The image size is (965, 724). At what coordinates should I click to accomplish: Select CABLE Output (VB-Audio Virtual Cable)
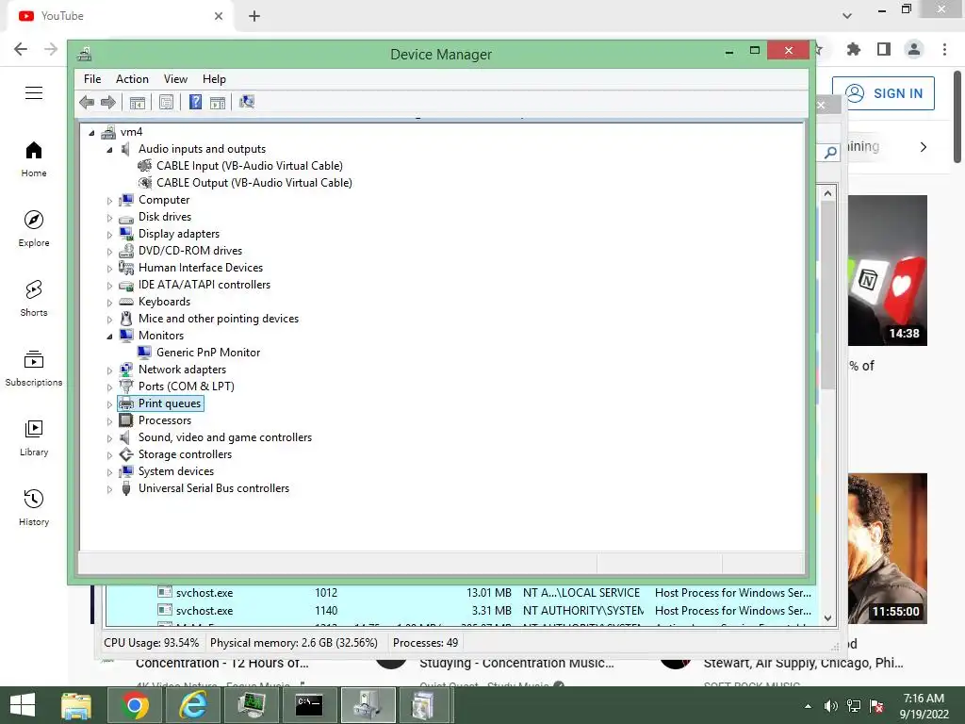pyautogui.click(x=254, y=183)
